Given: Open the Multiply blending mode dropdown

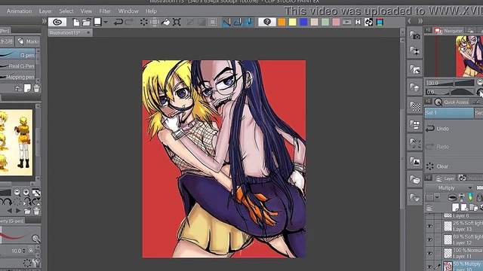Looking at the screenshot, I should 449,187.
